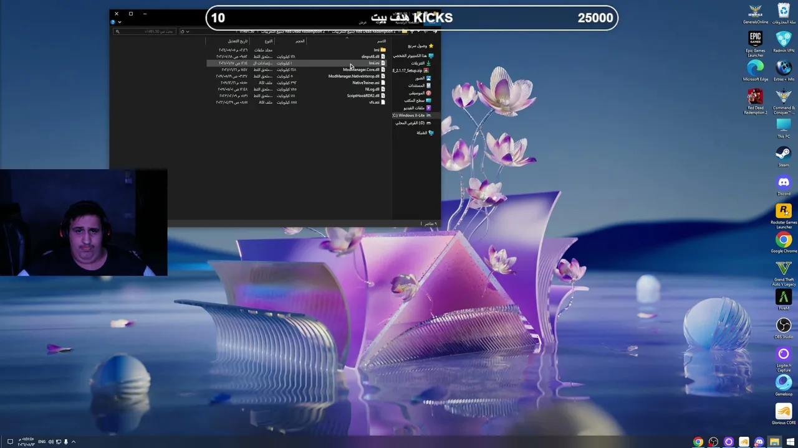Open the taskbar clock and date
This screenshot has width=798, height=448.
[x=26, y=442]
